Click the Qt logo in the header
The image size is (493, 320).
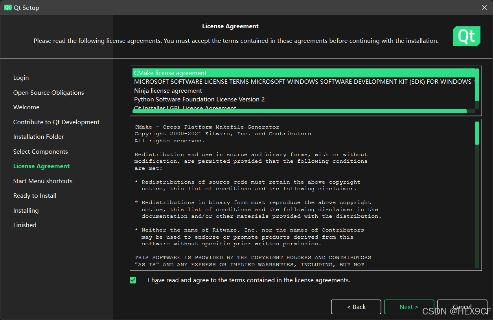(x=466, y=36)
